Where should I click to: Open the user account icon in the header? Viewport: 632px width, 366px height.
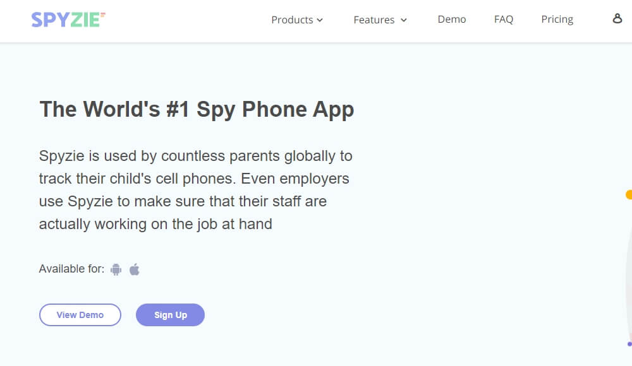point(617,19)
